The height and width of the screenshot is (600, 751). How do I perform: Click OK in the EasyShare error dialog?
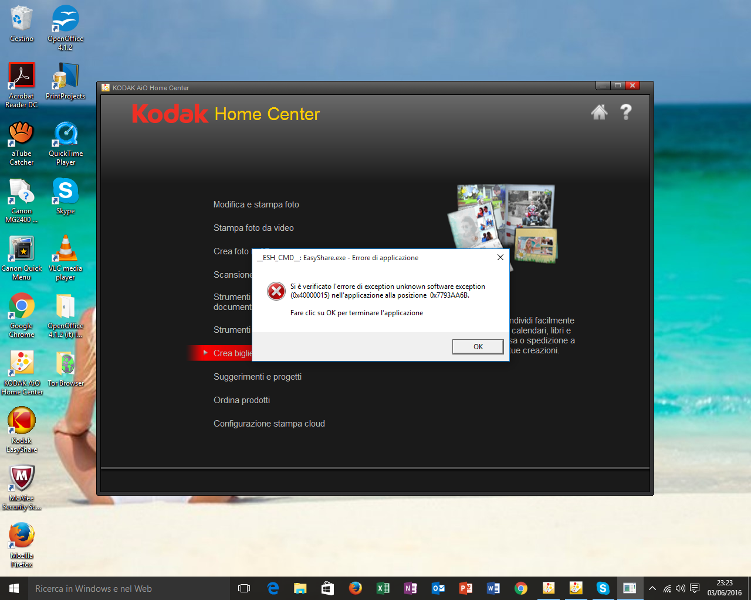[x=478, y=347]
